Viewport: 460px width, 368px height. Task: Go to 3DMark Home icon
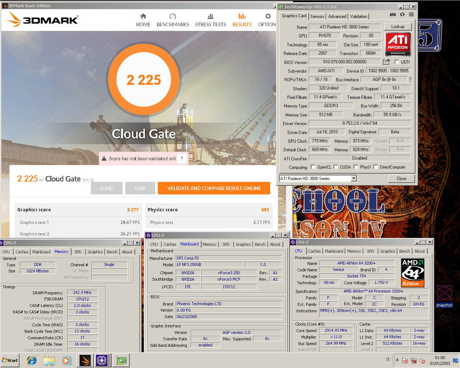[143, 16]
